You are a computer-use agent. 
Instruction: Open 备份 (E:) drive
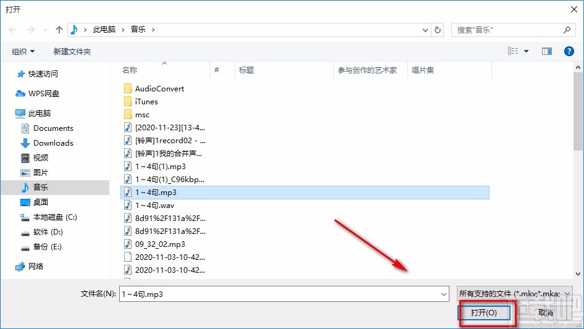[47, 247]
